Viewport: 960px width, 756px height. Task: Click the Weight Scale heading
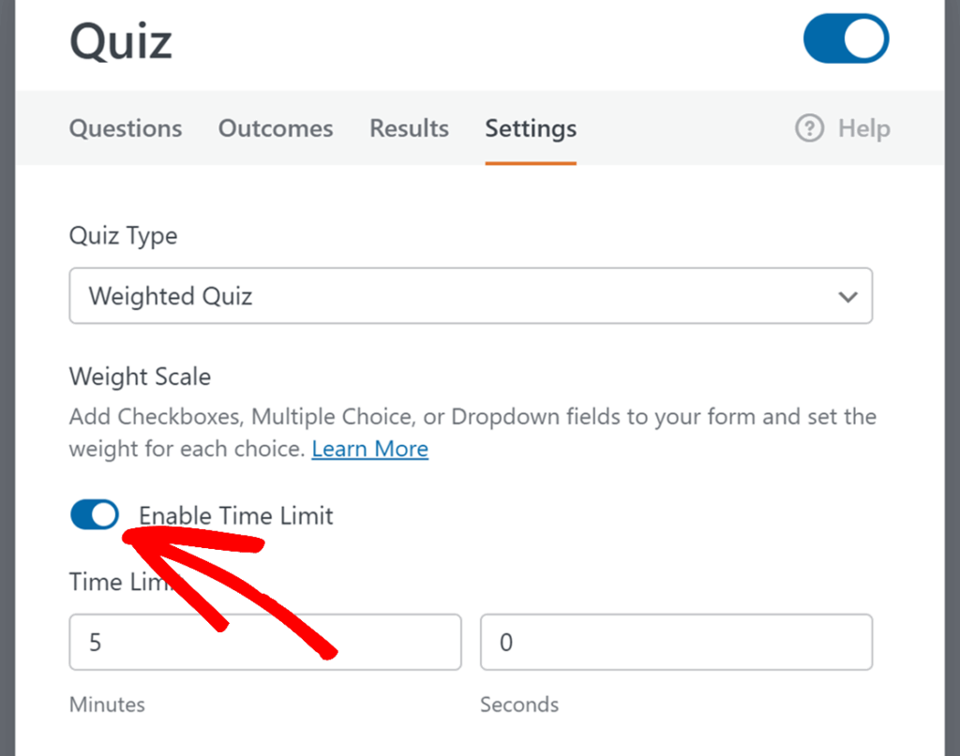(x=140, y=377)
